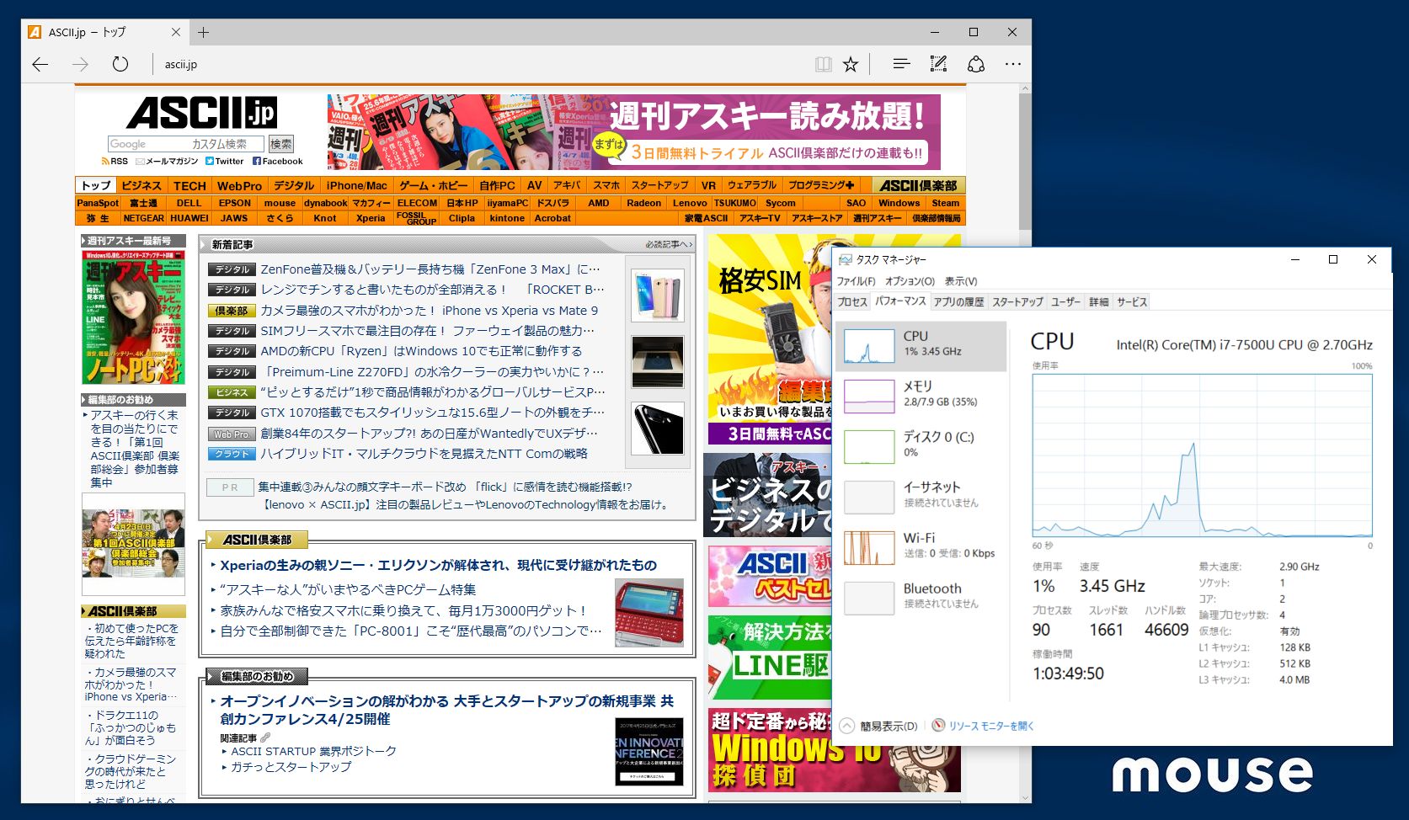Open the ASCII倶楽部 navigation item
1409x820 pixels.
click(918, 185)
